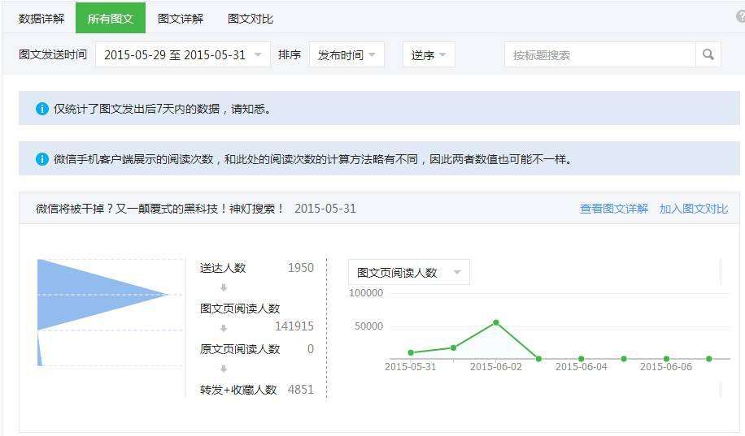Open the 发布时间 sort dropdown
This screenshot has width=745, height=436.
[x=346, y=54]
